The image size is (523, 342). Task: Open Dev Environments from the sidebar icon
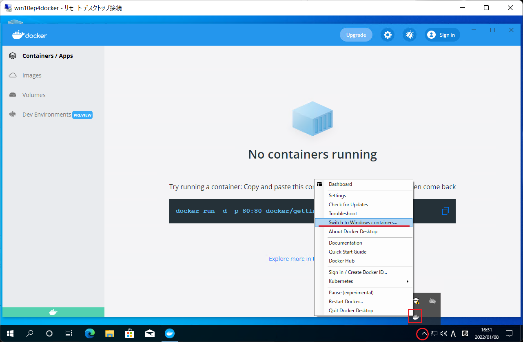click(13, 115)
